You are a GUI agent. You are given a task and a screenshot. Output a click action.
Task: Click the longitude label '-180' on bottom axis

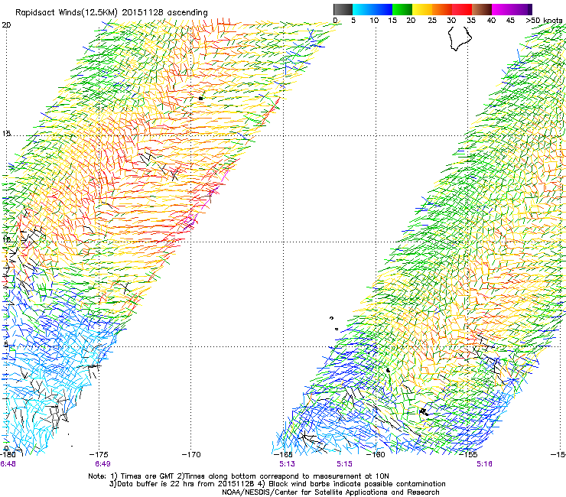coord(7,454)
